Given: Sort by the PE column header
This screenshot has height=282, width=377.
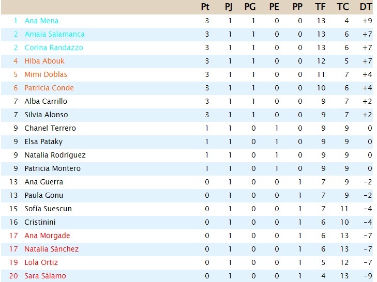Looking at the screenshot, I should tap(274, 7).
